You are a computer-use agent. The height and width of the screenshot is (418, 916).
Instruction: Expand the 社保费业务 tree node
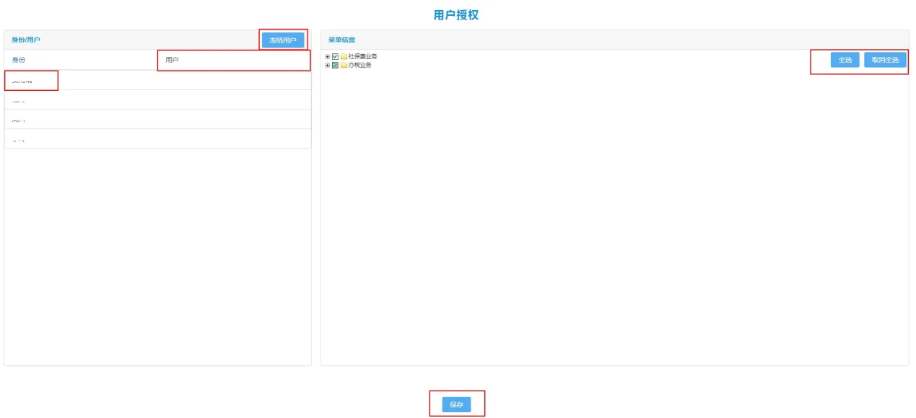point(327,56)
